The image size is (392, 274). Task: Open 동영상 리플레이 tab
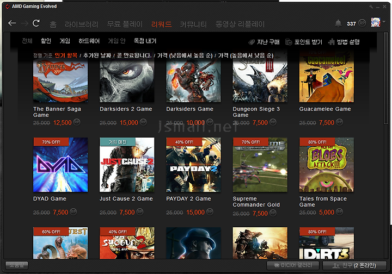(240, 24)
